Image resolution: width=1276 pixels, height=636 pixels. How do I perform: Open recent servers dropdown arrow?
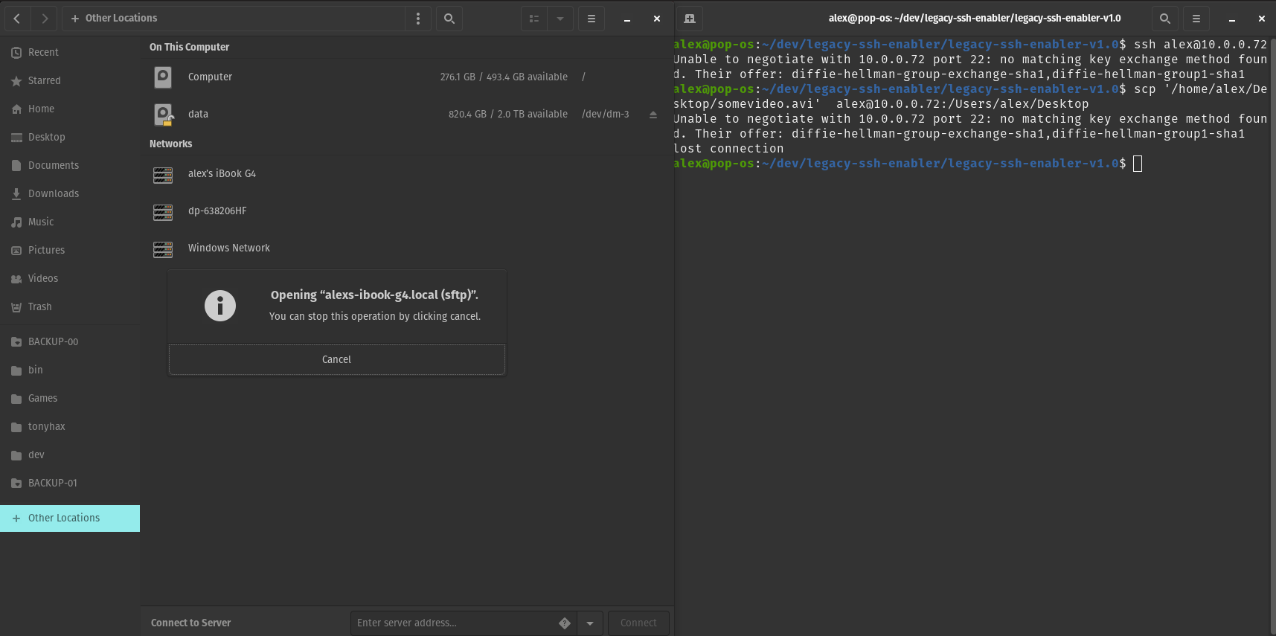coord(590,623)
